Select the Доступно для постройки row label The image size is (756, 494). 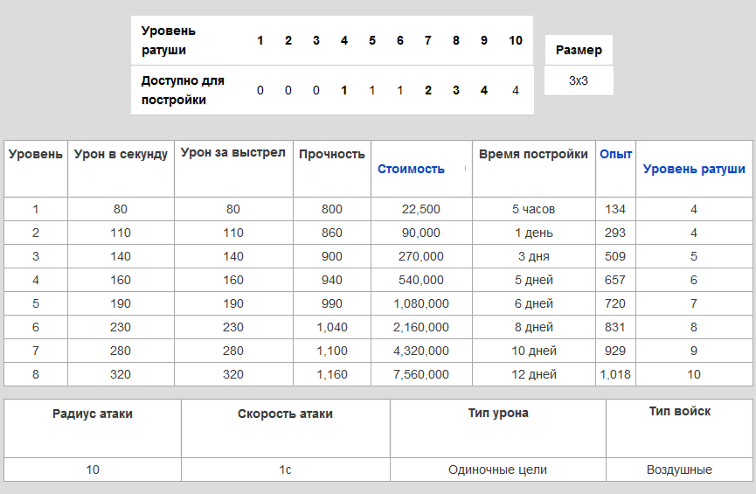pos(184,90)
